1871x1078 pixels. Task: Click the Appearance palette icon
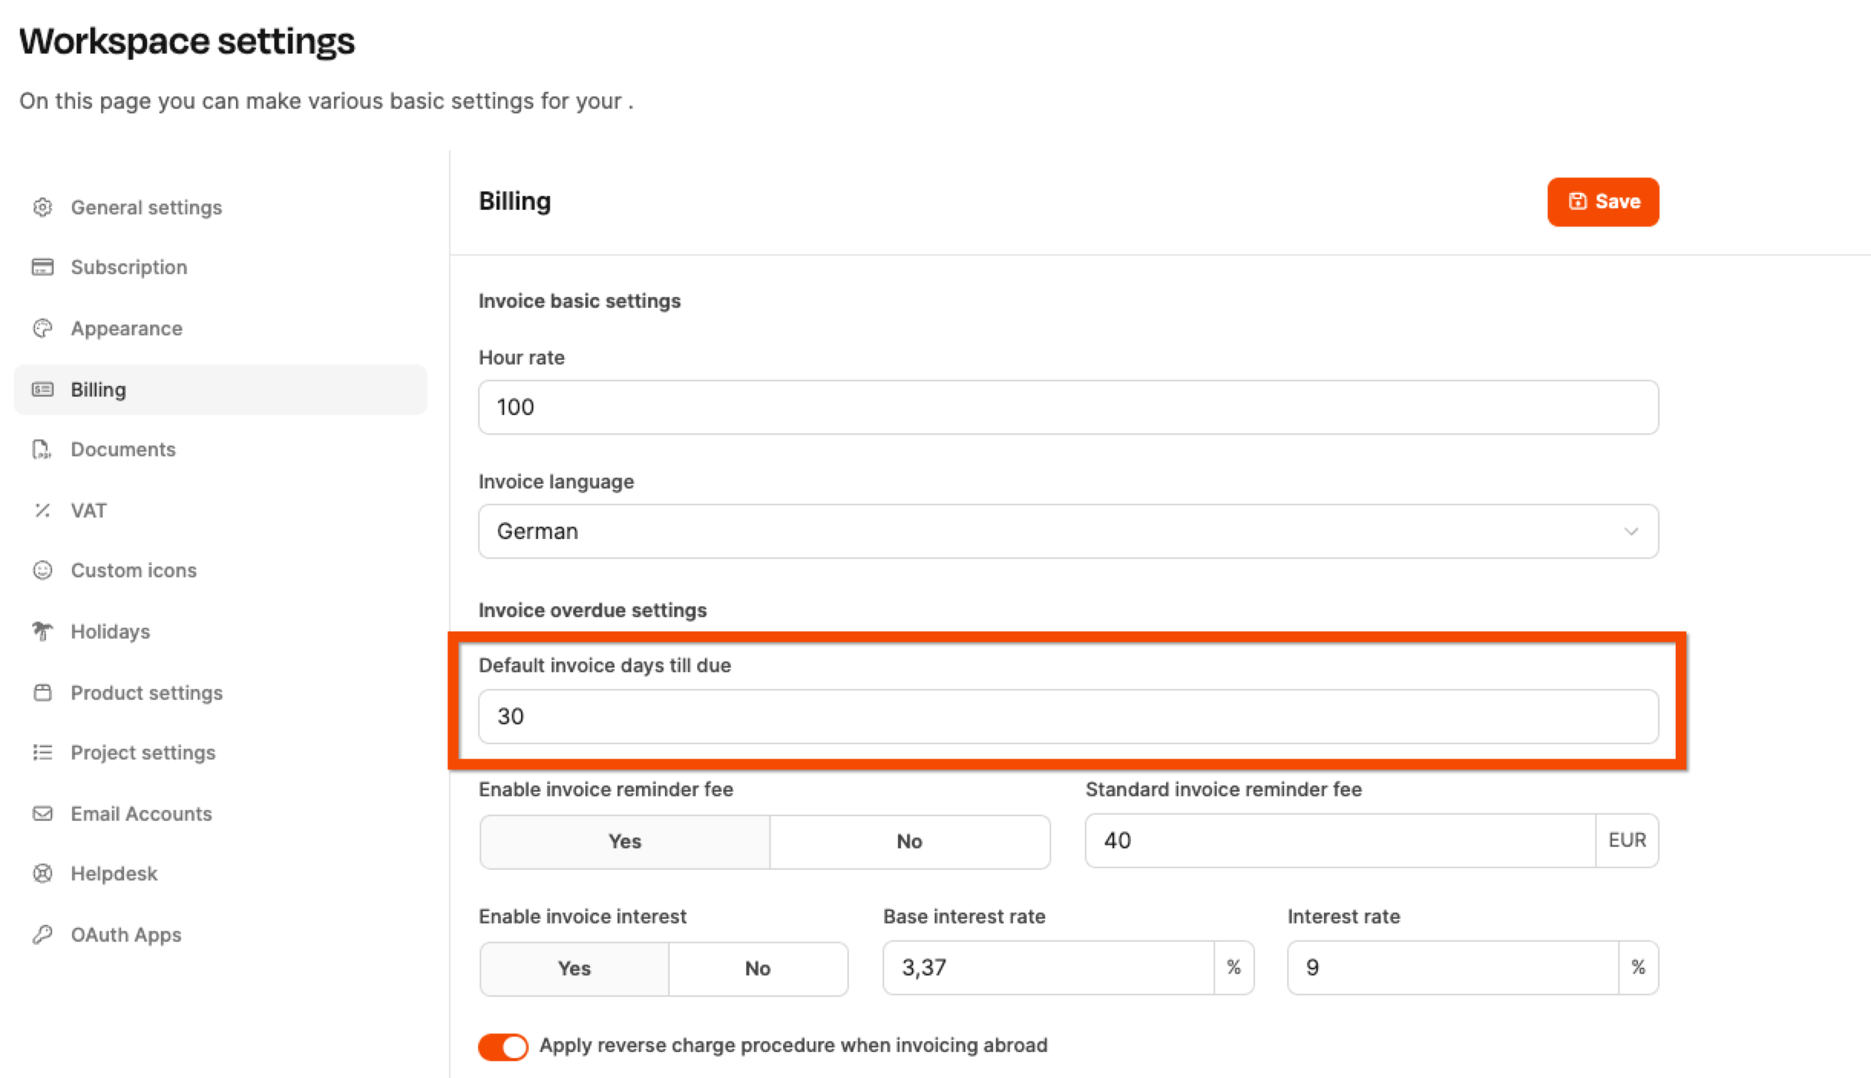[43, 328]
